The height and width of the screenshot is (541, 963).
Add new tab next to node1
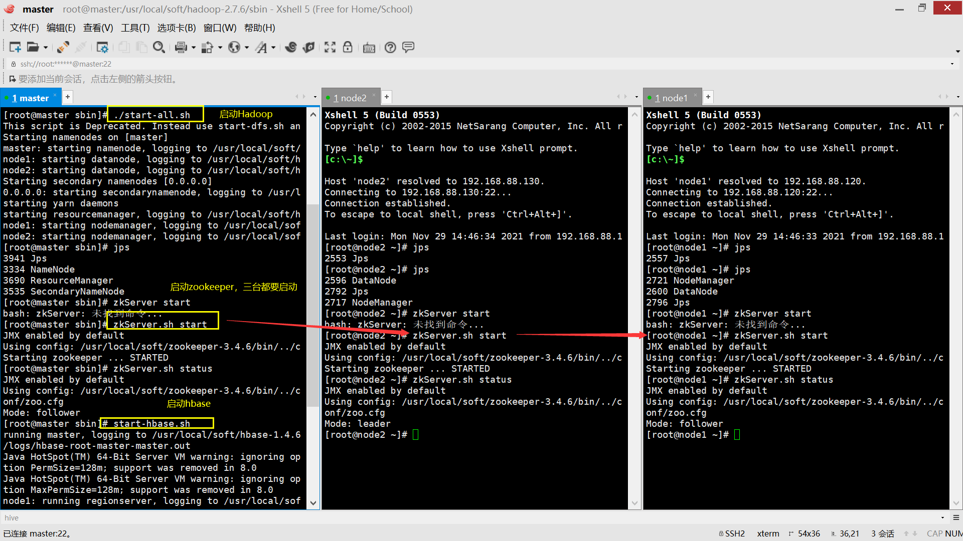708,97
